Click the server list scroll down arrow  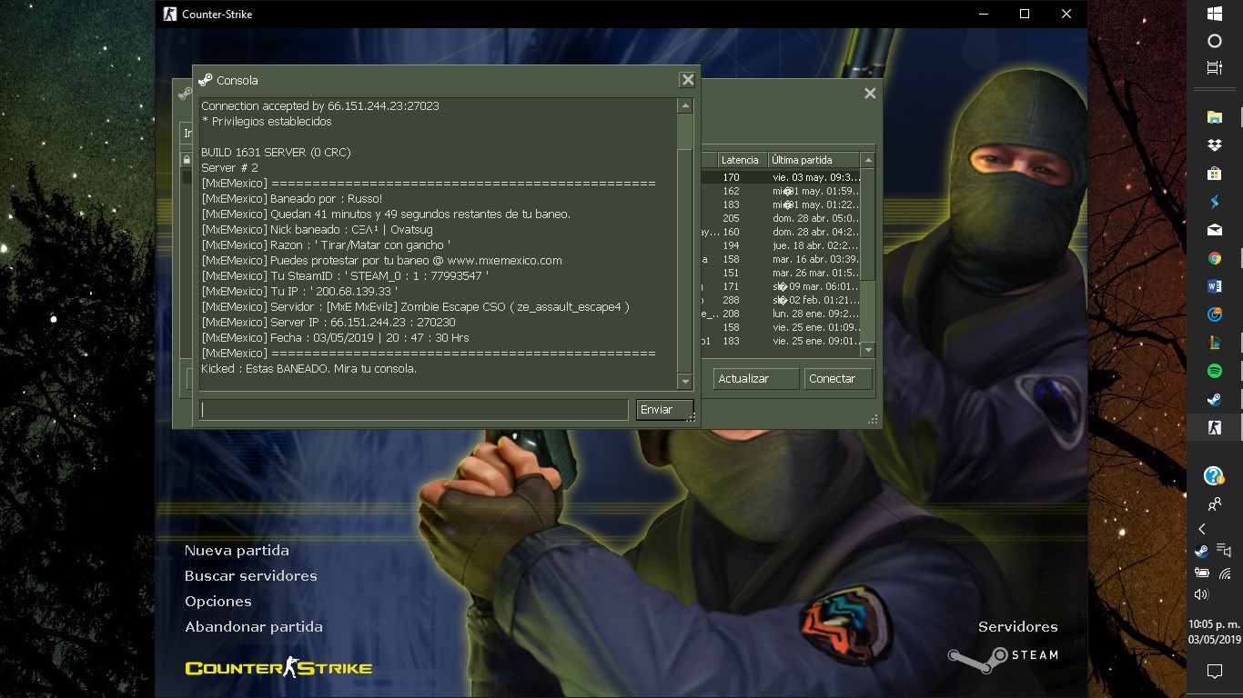tap(868, 350)
